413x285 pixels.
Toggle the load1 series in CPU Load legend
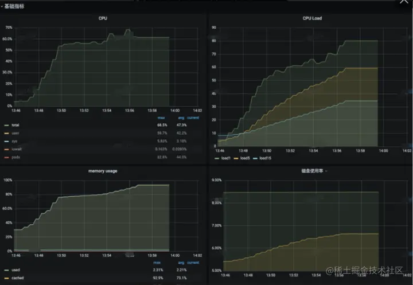coord(226,158)
